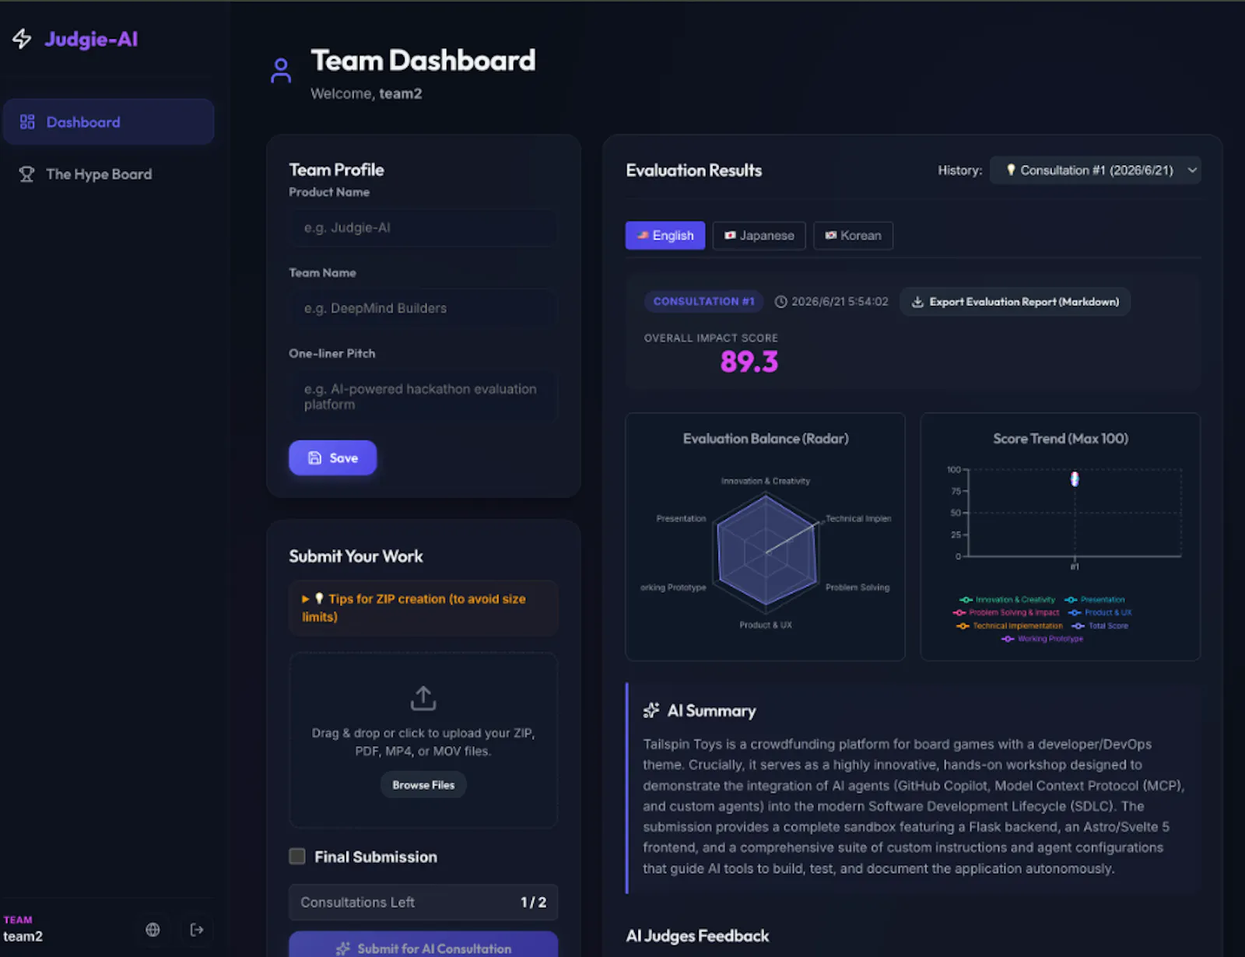Click the Product & UX radar axis label

766,626
